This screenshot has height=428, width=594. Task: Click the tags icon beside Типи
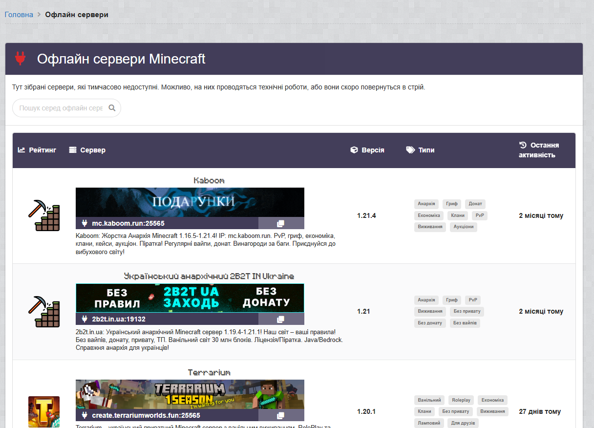[x=410, y=150]
